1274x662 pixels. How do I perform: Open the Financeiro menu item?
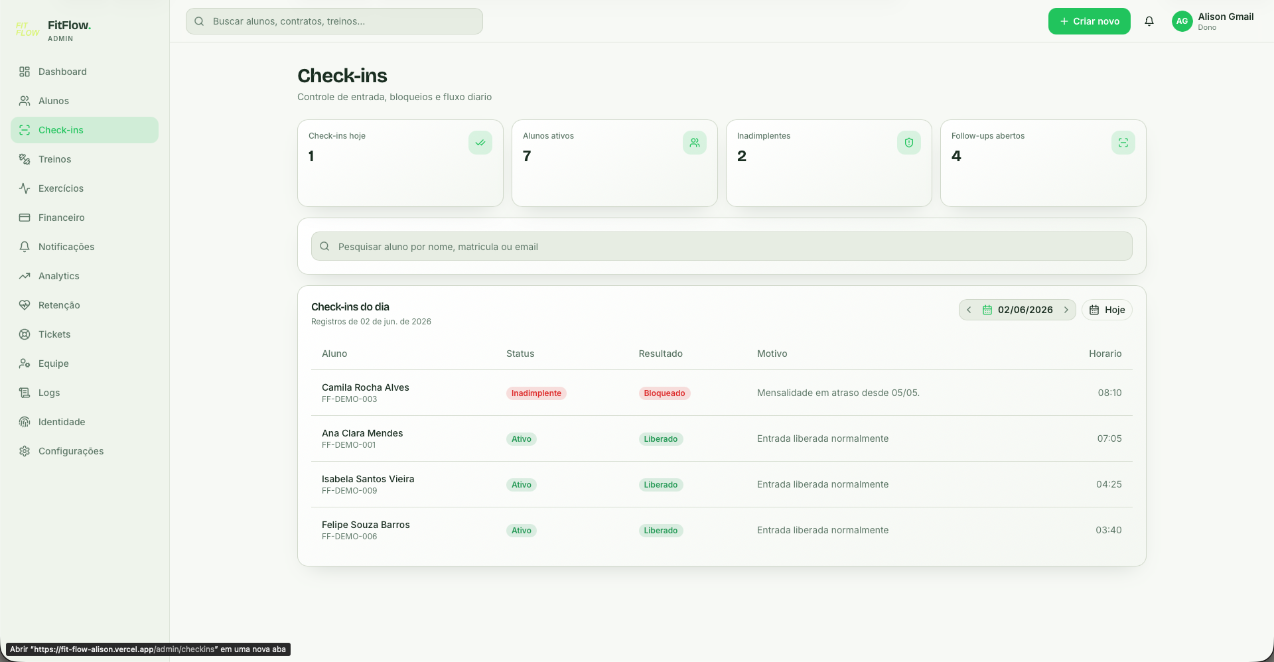(84, 218)
